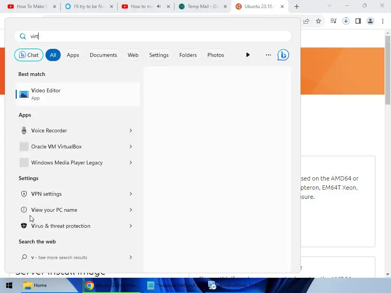Click the Voice Recorder microphone icon

24,130
